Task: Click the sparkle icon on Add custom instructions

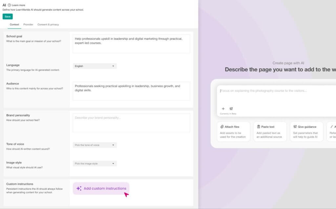Action: coord(78,188)
